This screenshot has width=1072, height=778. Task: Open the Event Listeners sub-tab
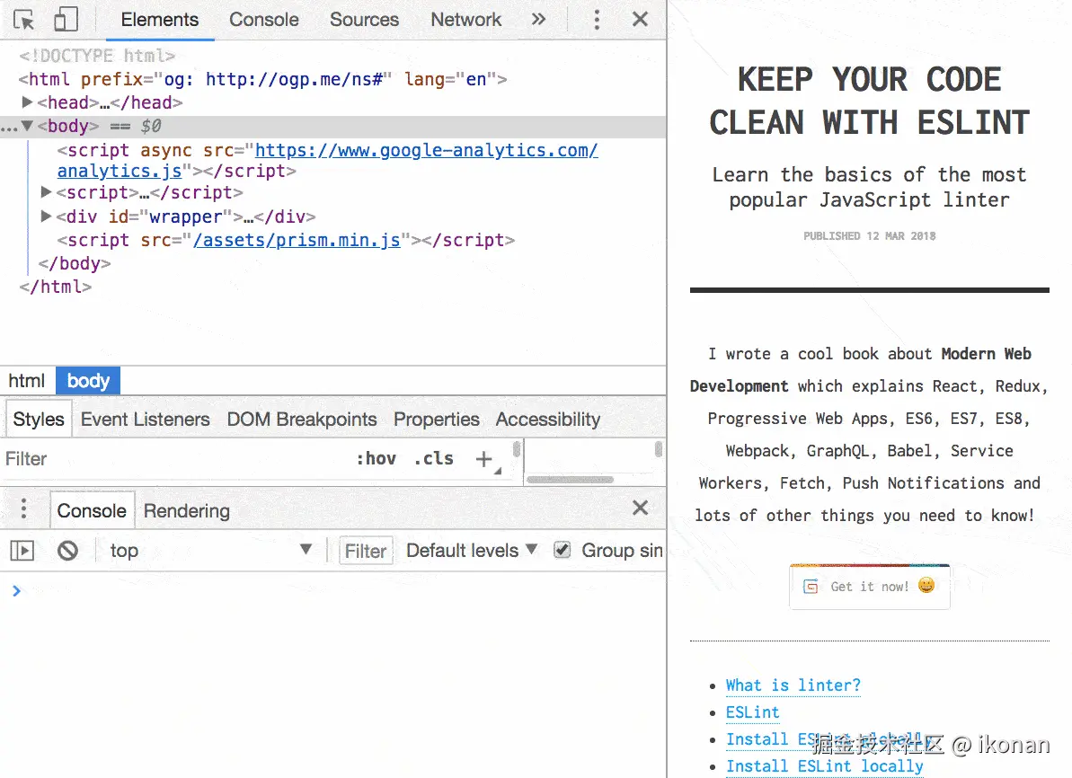pyautogui.click(x=145, y=419)
